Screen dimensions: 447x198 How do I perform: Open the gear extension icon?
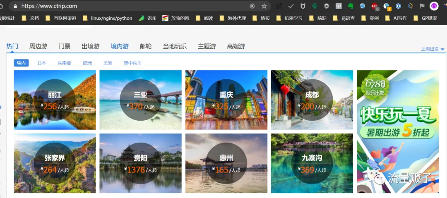[327, 6]
